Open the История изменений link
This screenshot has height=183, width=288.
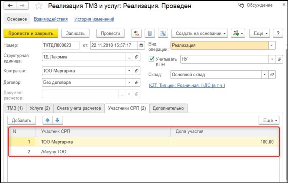94,19
